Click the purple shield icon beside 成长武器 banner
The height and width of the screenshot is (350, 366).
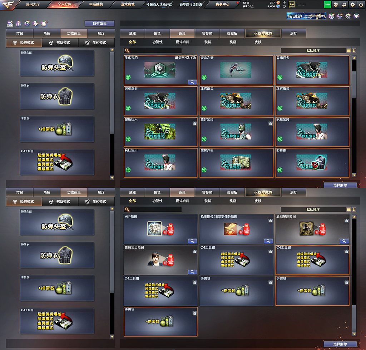point(331,16)
